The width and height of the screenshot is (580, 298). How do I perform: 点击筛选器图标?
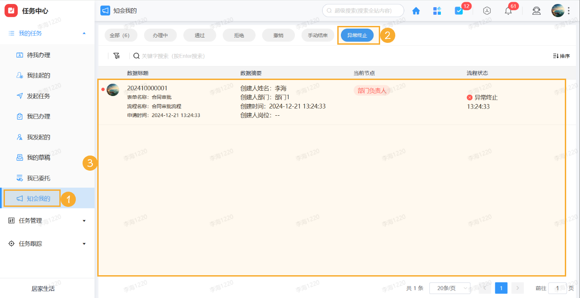116,55
